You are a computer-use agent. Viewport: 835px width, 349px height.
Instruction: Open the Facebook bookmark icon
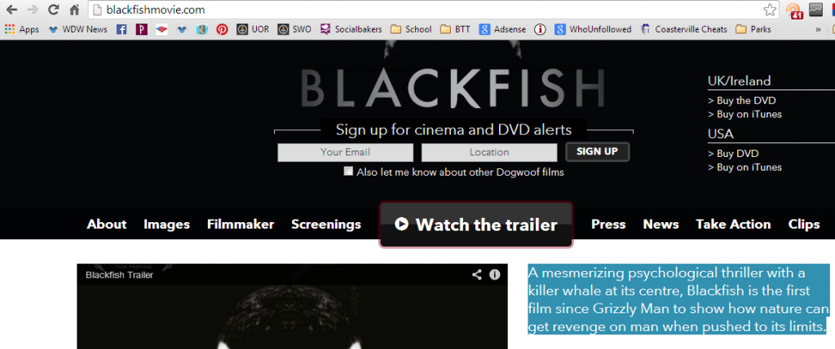(121, 29)
